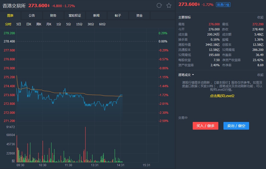Image resolution: width=266 pixels, height=169 pixels.
Task: Switch to the 公告 tab
Action: pyautogui.click(x=32, y=15)
